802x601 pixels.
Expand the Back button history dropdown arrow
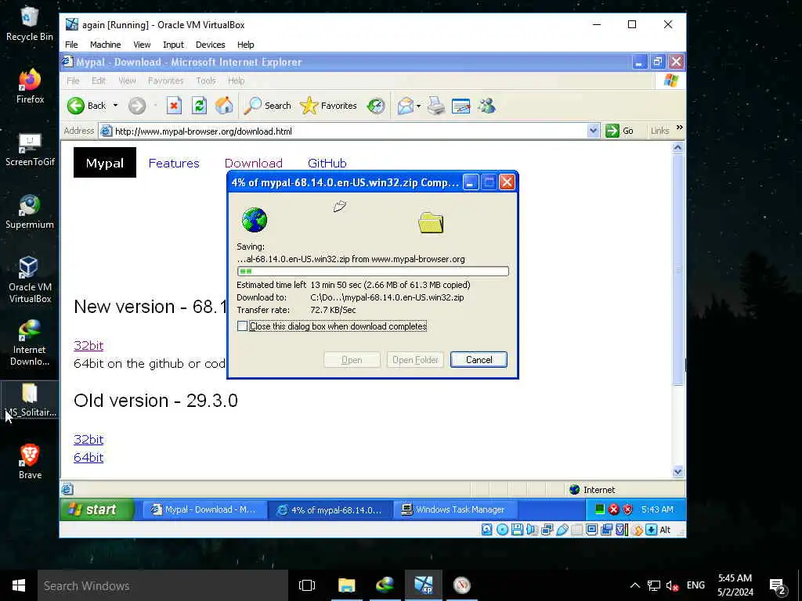coord(115,106)
